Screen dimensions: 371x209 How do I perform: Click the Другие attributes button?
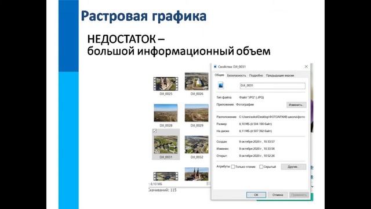tap(293, 167)
